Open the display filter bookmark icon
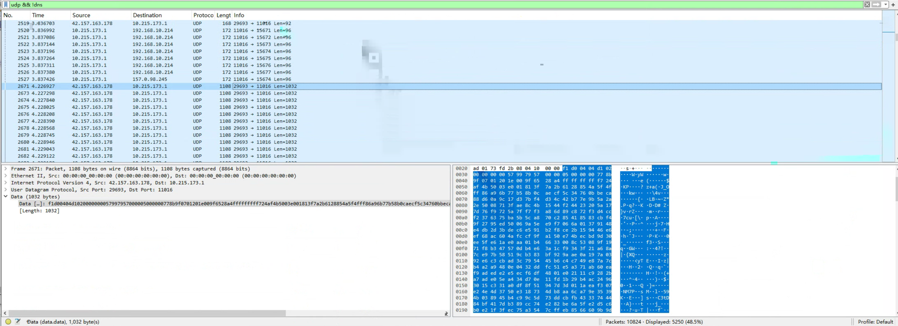 coord(6,5)
